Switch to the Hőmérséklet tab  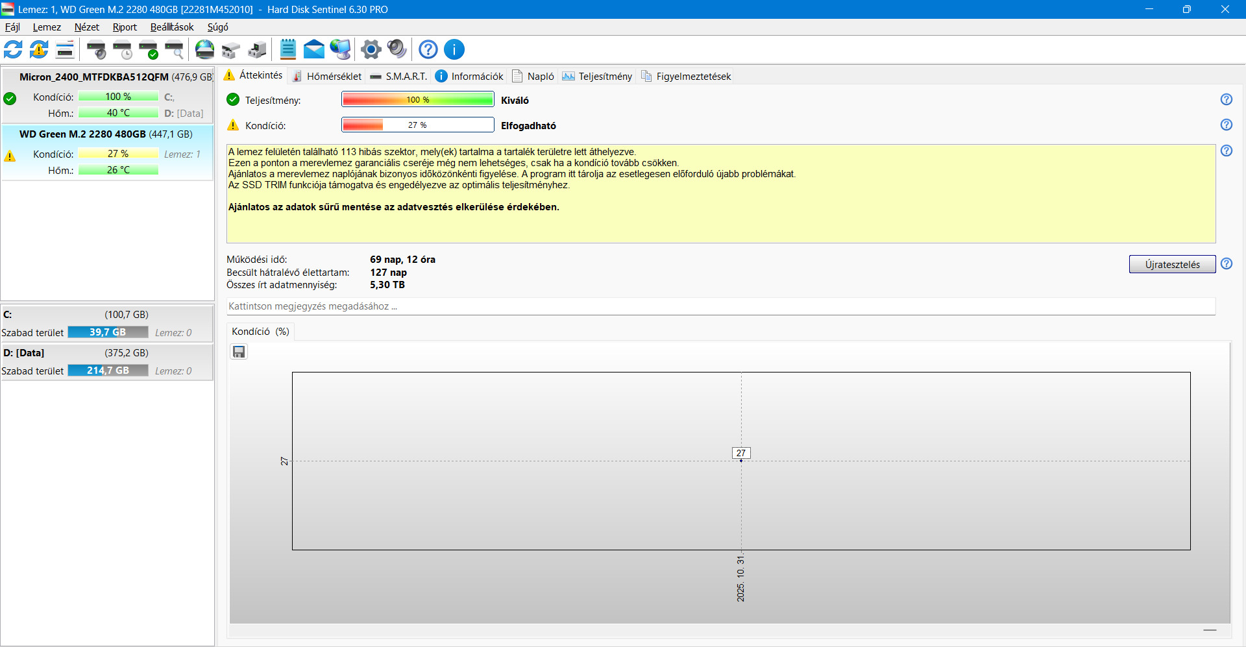326,76
